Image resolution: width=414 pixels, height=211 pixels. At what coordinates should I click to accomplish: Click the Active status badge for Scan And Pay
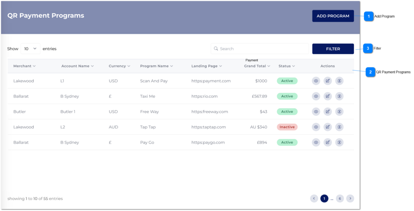point(287,81)
